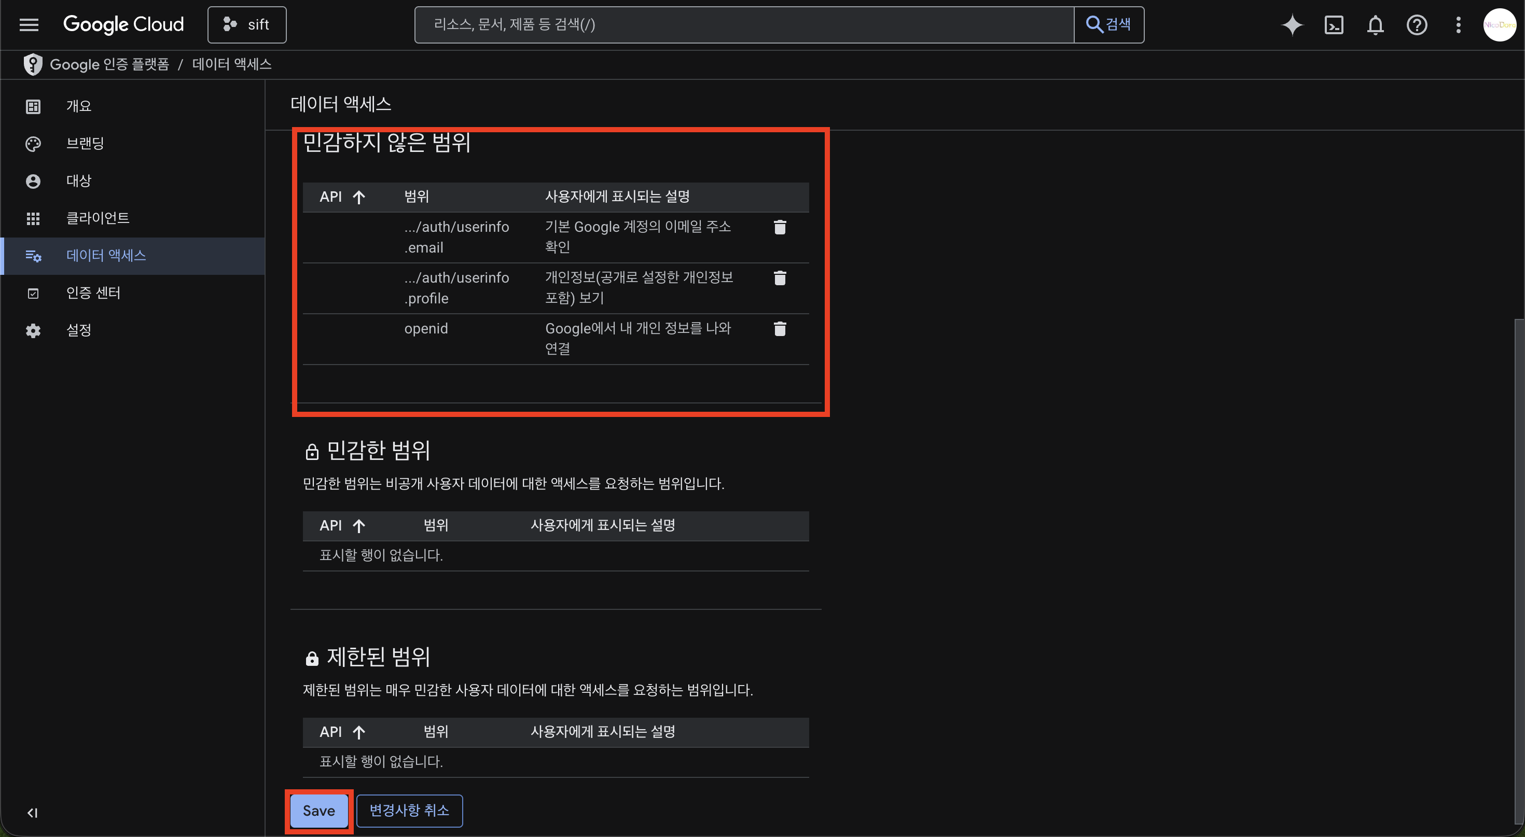
Task: Activate Cloud Shell terminal icon
Action: pyautogui.click(x=1333, y=25)
